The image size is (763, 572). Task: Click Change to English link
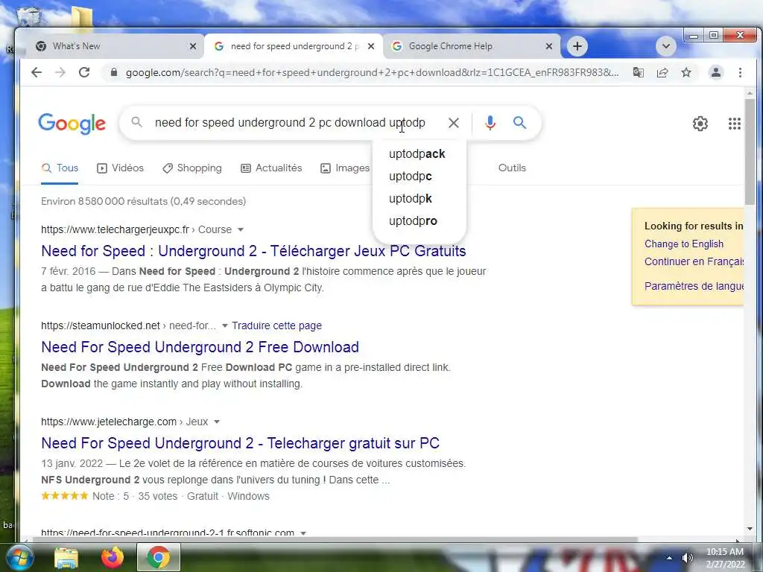pos(684,244)
